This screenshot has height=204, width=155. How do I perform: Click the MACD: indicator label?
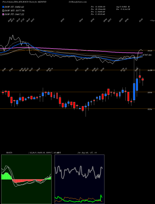coord(9,152)
